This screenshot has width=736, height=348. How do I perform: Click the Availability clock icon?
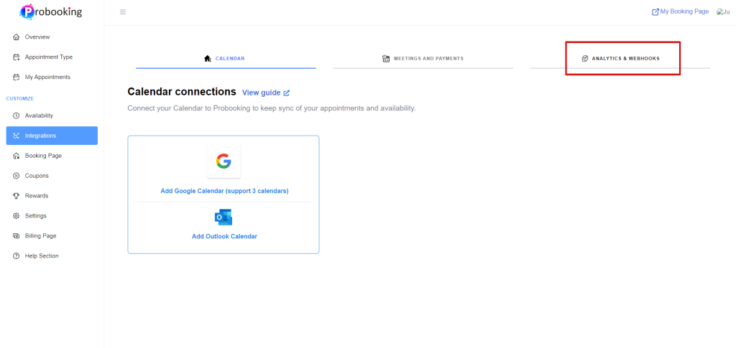pos(17,116)
